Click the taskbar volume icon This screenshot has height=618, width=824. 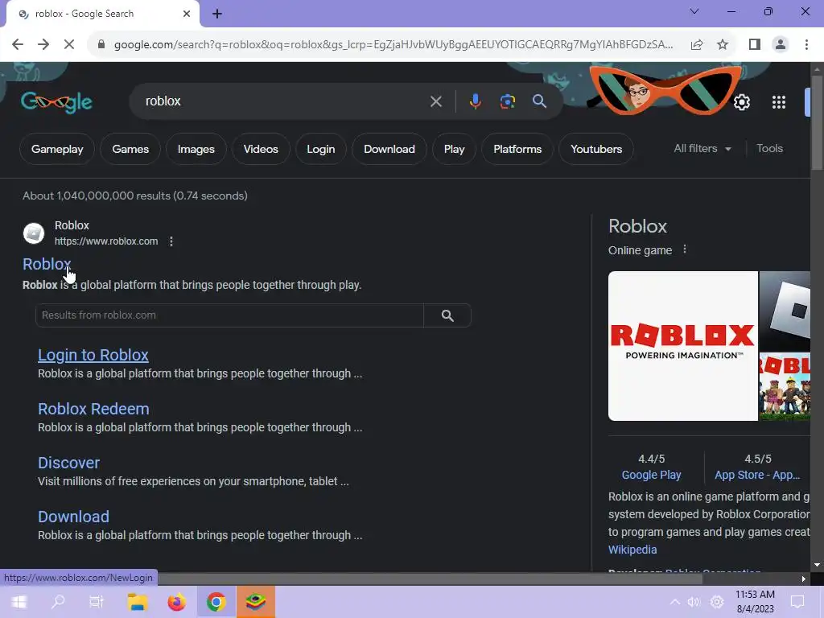click(x=694, y=602)
